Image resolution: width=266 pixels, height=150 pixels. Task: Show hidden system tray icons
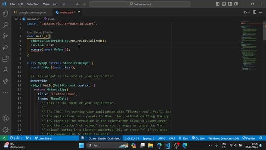(x=210, y=145)
